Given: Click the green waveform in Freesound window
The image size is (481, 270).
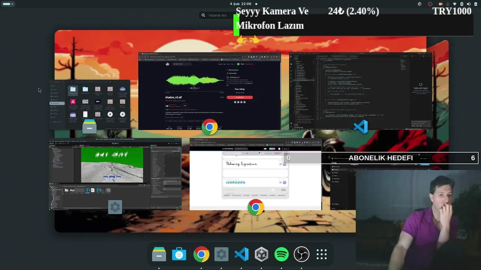Looking at the screenshot, I should [195, 79].
